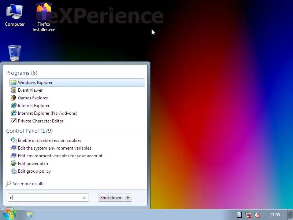293x220 pixels.
Task: Expand the shut down options arrow
Action: pos(128,198)
